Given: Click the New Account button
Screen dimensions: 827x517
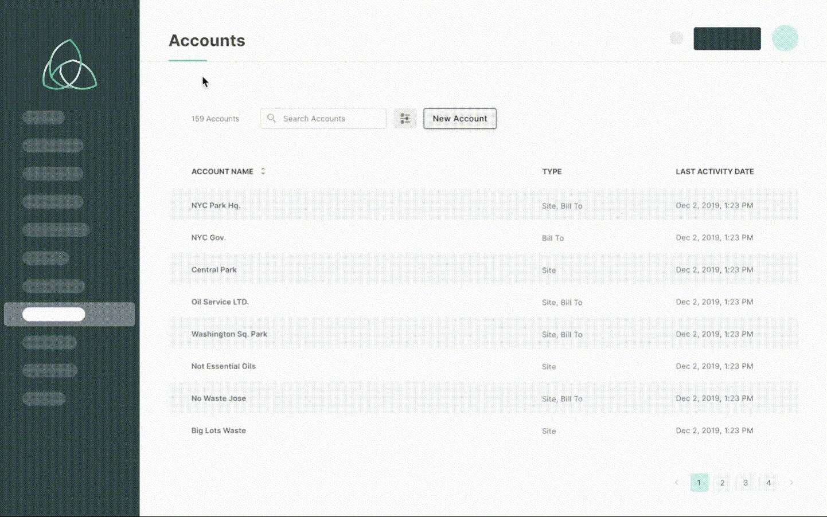Looking at the screenshot, I should [x=460, y=119].
